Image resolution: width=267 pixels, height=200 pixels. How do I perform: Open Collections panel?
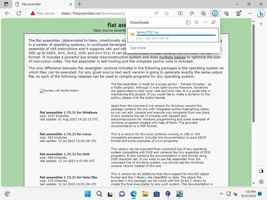point(203,13)
